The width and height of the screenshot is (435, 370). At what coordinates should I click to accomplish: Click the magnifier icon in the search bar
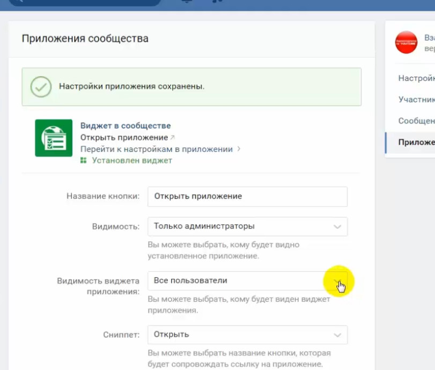[x=19, y=3]
